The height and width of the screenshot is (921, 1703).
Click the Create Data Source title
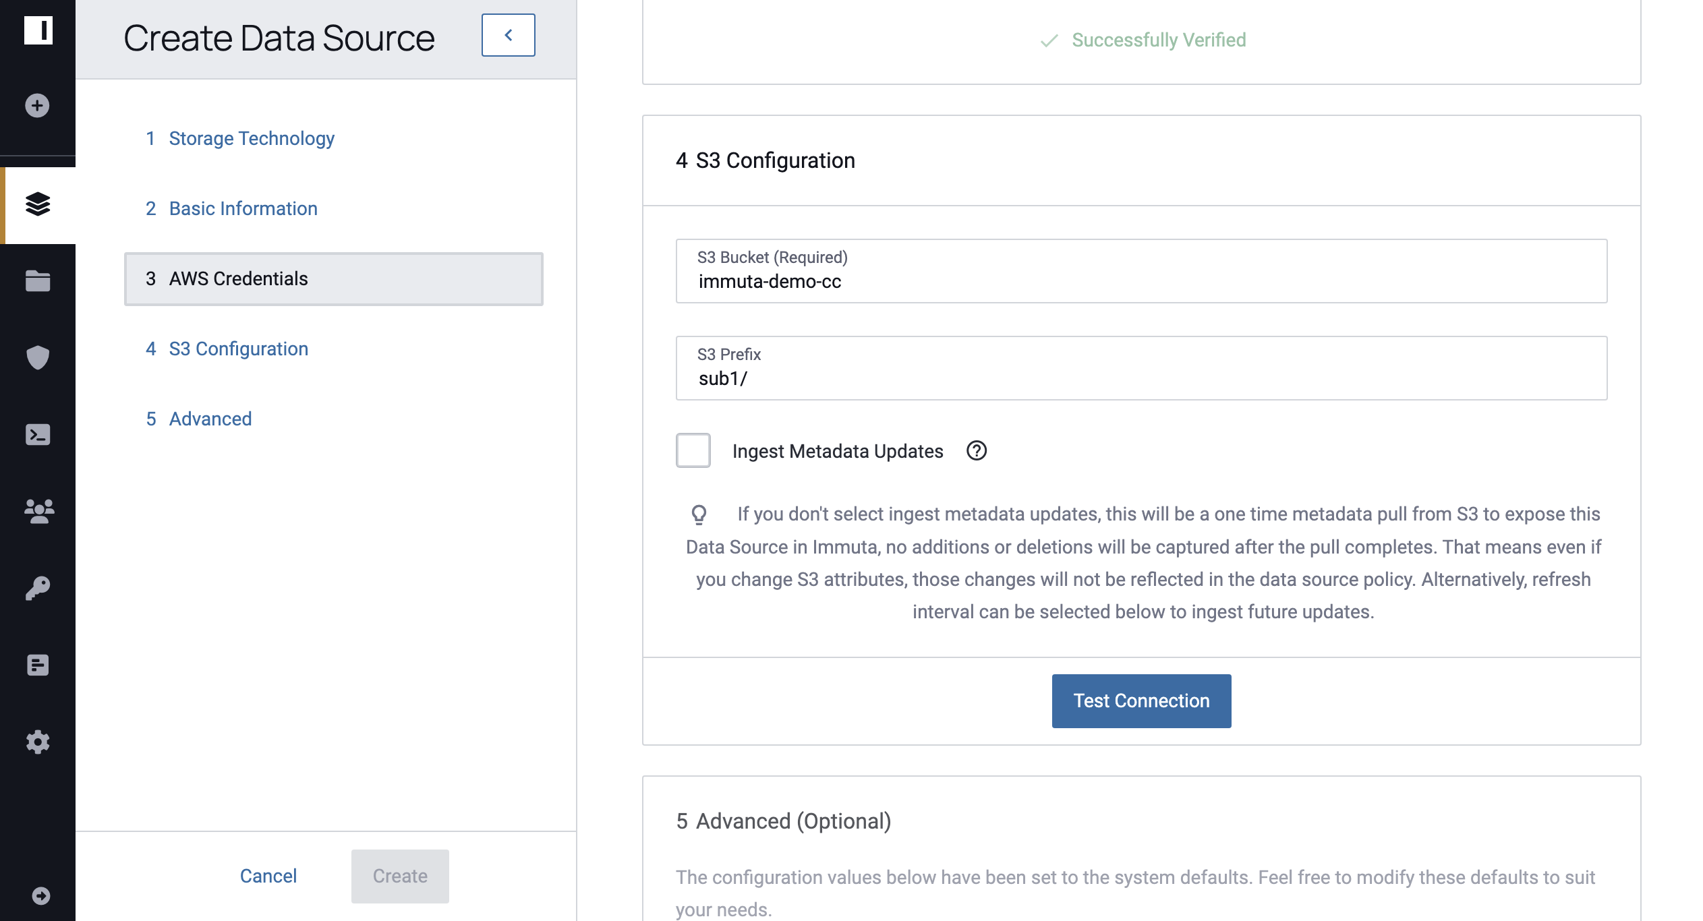click(x=279, y=38)
